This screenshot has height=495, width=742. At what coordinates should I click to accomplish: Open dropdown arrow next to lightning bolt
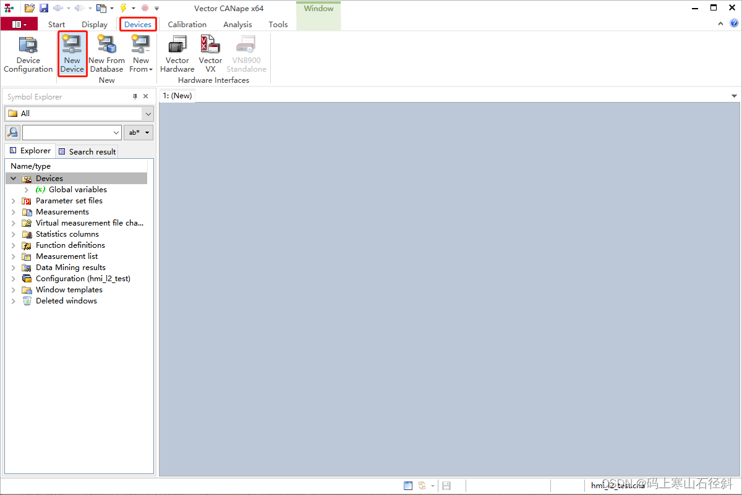click(133, 8)
